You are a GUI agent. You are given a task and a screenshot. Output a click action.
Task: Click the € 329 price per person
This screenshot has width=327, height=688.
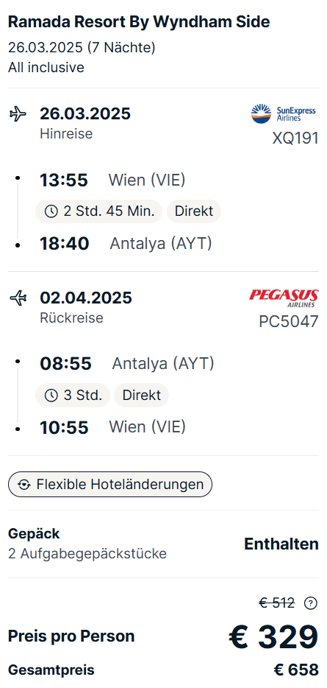273,636
